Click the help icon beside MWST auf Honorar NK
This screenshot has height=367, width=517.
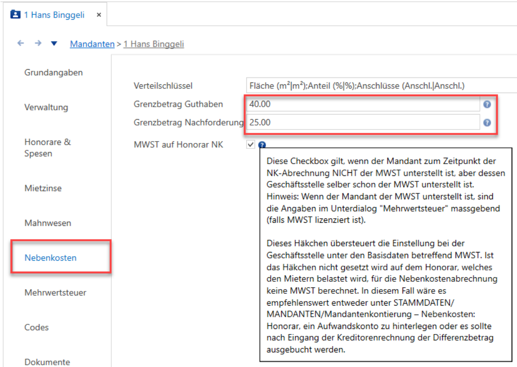[x=262, y=145]
